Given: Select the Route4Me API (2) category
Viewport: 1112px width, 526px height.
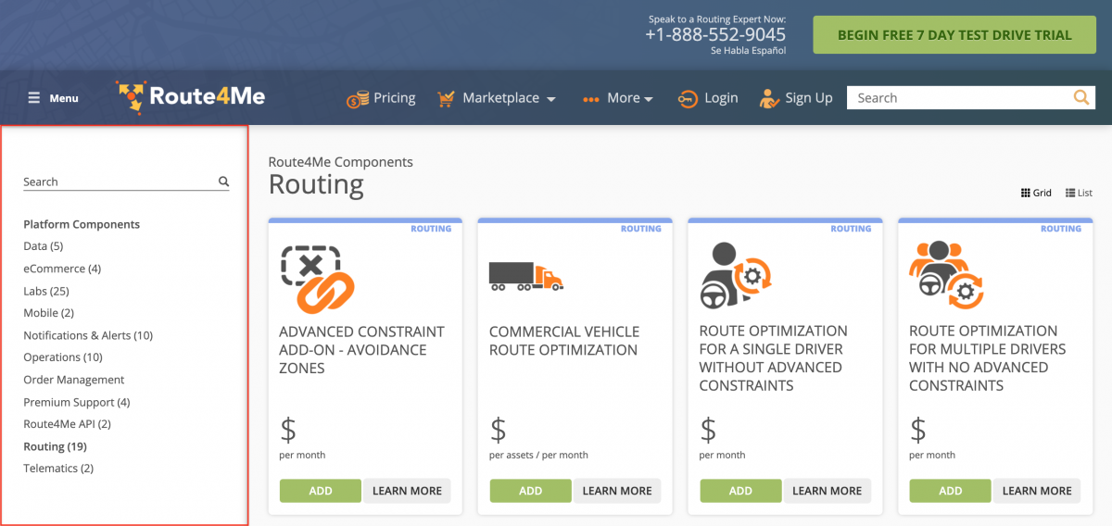Looking at the screenshot, I should point(67,424).
